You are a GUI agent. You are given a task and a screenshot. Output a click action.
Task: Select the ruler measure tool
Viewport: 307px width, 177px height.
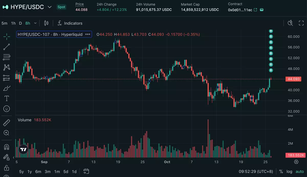[7, 123]
